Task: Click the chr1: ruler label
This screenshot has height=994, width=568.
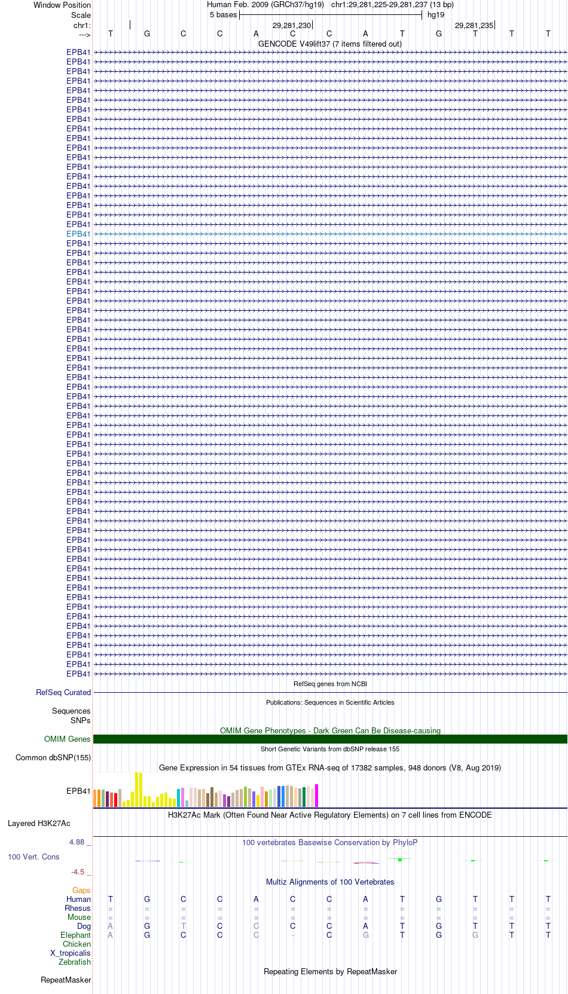Action: point(82,26)
